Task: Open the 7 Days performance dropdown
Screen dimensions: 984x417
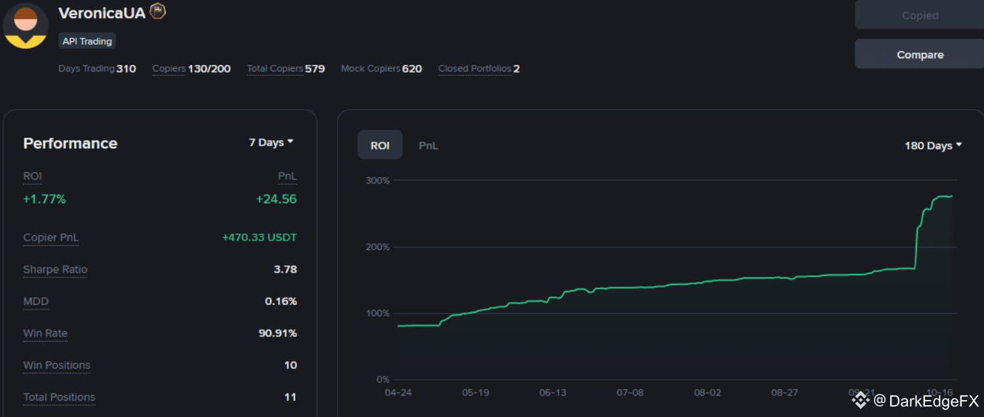Action: pyautogui.click(x=271, y=142)
